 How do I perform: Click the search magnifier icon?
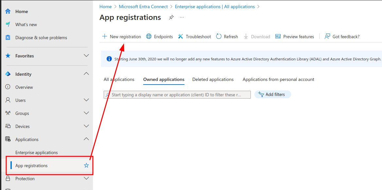[107, 95]
